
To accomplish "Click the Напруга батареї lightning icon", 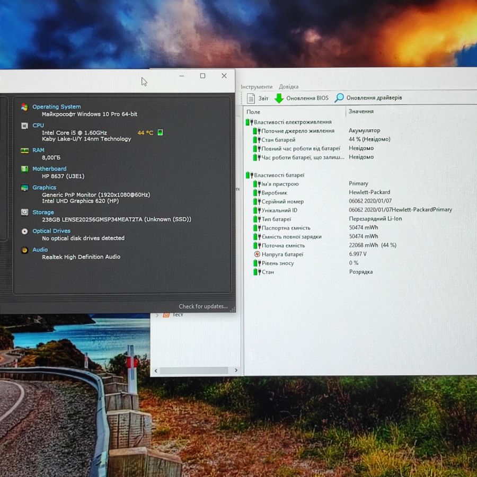I will coord(257,254).
